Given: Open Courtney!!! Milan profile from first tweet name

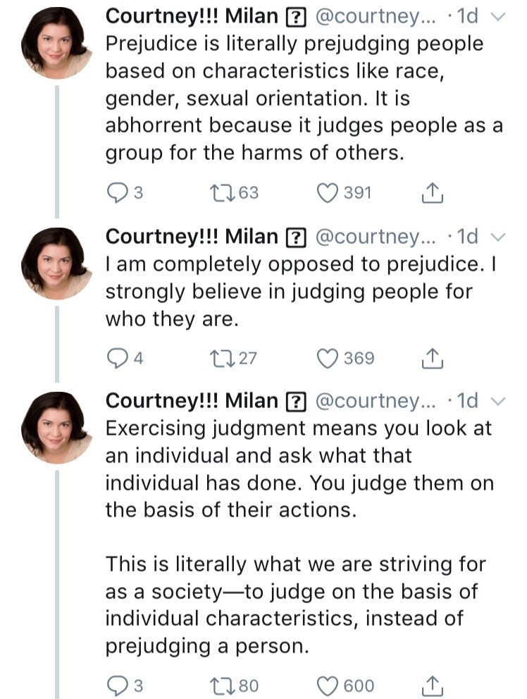Looking at the screenshot, I should click(192, 17).
